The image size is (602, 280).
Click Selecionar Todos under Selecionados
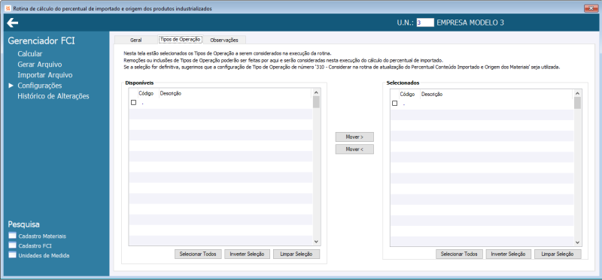(459, 254)
